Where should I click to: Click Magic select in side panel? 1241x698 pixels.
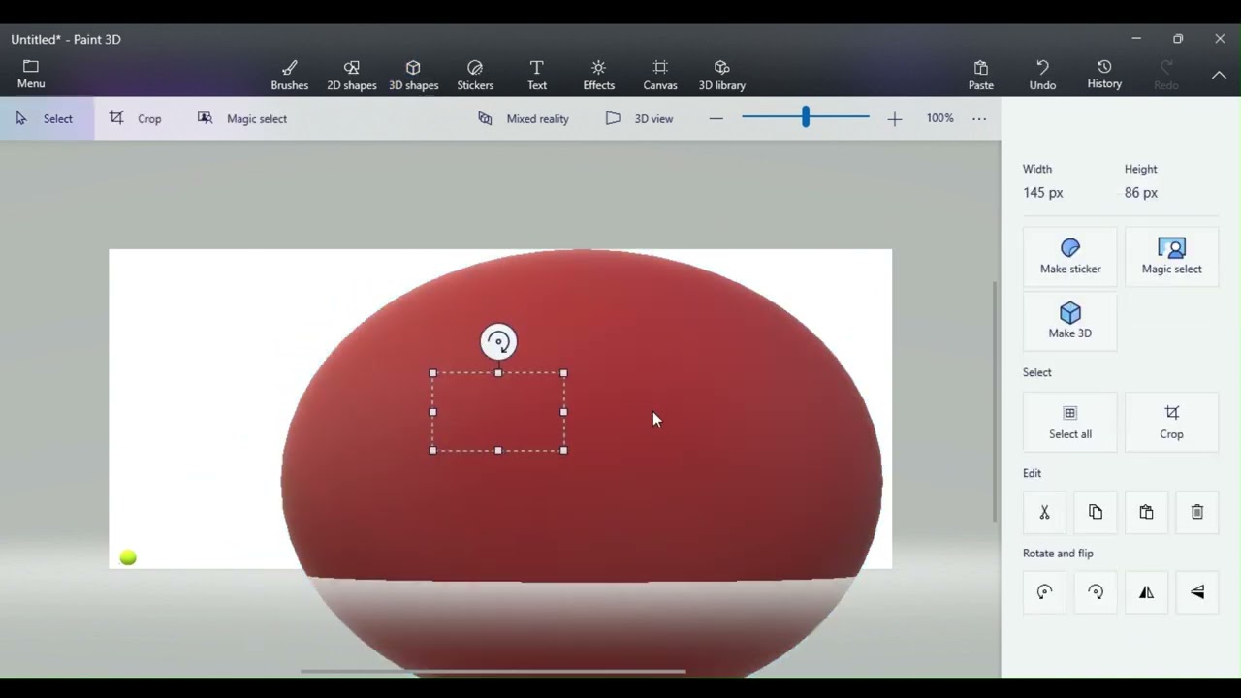[x=1171, y=256]
